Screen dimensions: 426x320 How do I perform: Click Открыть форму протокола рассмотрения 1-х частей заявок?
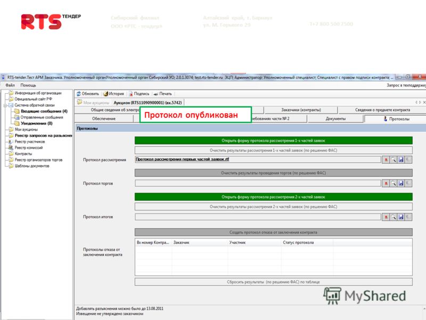pyautogui.click(x=274, y=141)
